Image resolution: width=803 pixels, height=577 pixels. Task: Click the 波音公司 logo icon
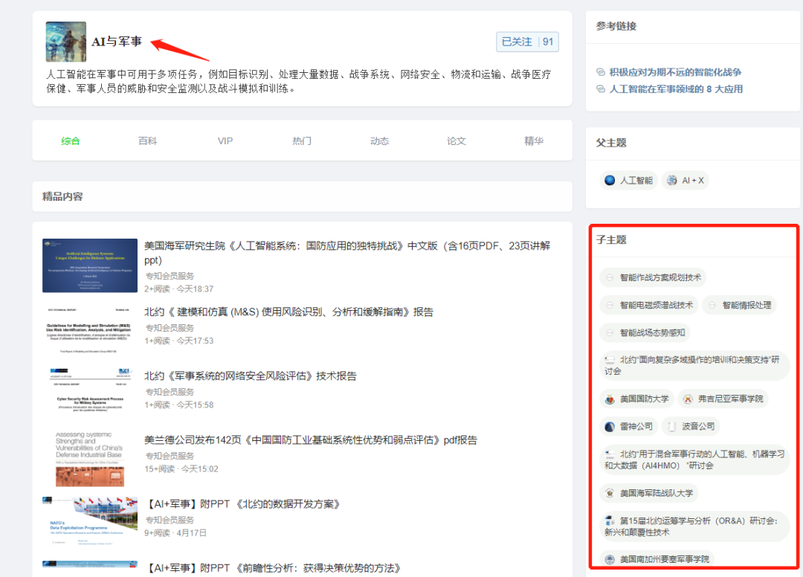coord(672,427)
